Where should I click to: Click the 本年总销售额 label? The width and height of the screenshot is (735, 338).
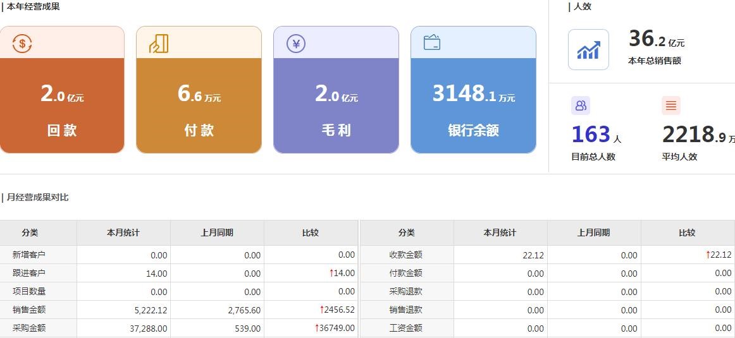655,61
